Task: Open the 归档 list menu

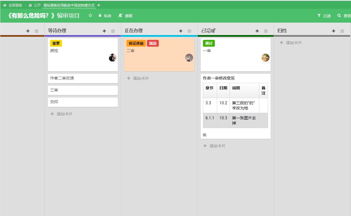Action: (342, 31)
